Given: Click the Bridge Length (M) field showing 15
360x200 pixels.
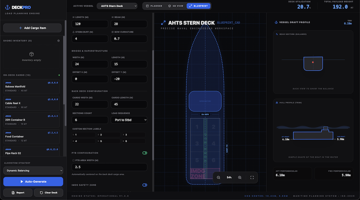Looking at the screenshot, I should point(129,64).
